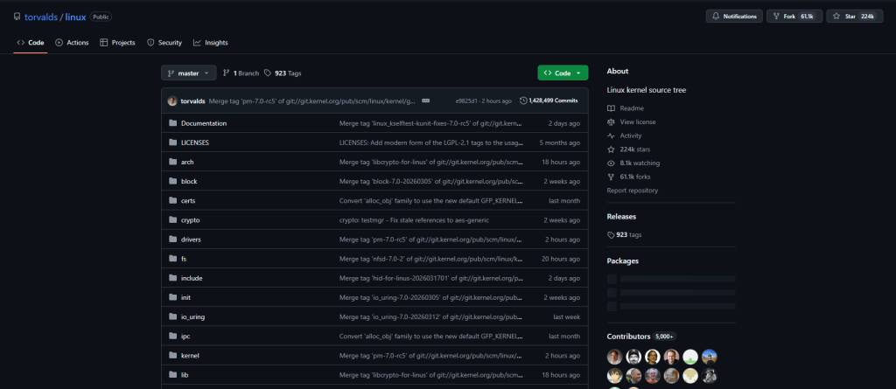The width and height of the screenshot is (896, 389).
Task: Open the drivers folder icon
Action: [x=172, y=240]
